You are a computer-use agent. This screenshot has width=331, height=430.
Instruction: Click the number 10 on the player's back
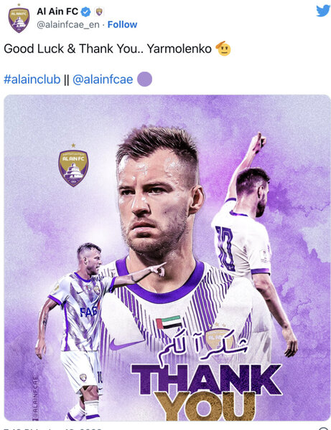pyautogui.click(x=225, y=248)
